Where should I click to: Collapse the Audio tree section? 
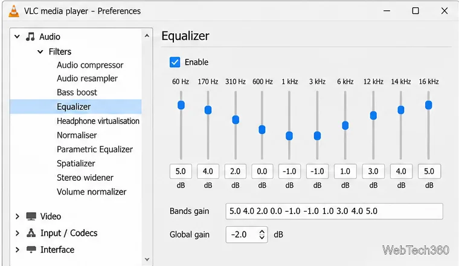(x=17, y=37)
